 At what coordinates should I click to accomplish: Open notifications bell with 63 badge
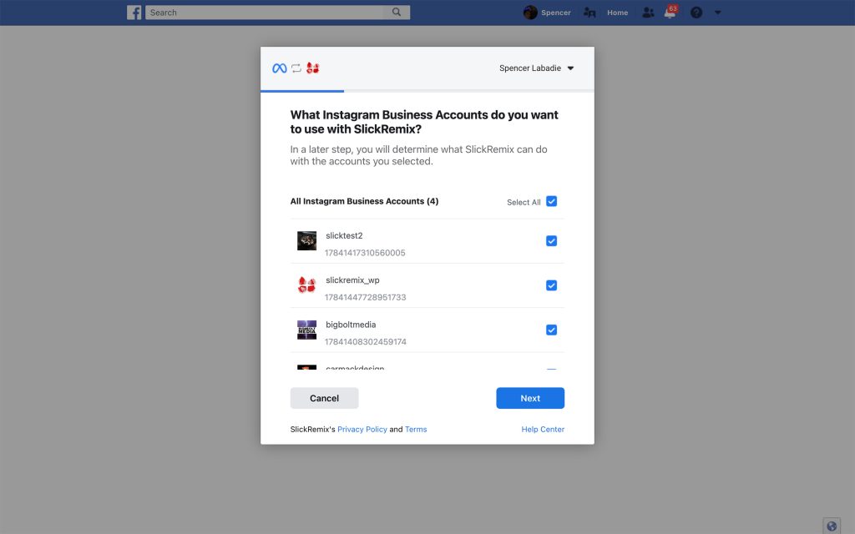[670, 12]
